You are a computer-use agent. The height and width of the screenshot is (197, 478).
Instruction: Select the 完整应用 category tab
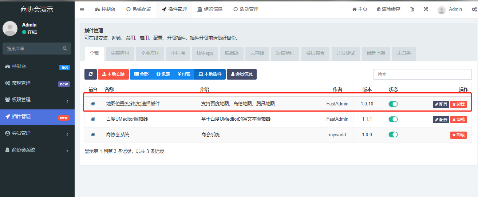pyautogui.click(x=120, y=53)
